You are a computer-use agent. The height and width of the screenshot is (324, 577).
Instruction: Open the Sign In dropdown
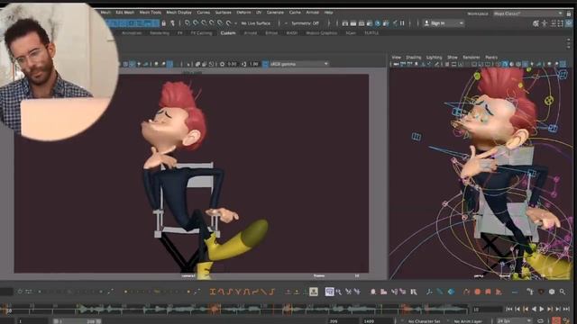pos(443,23)
